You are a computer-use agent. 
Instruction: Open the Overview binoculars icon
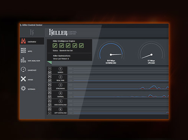pyautogui.click(x=23, y=41)
